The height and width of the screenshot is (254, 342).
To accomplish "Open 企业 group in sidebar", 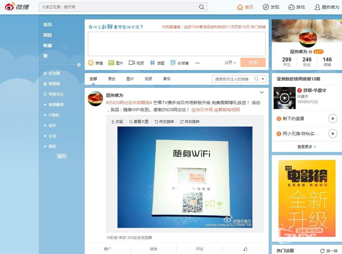I will tap(52, 136).
